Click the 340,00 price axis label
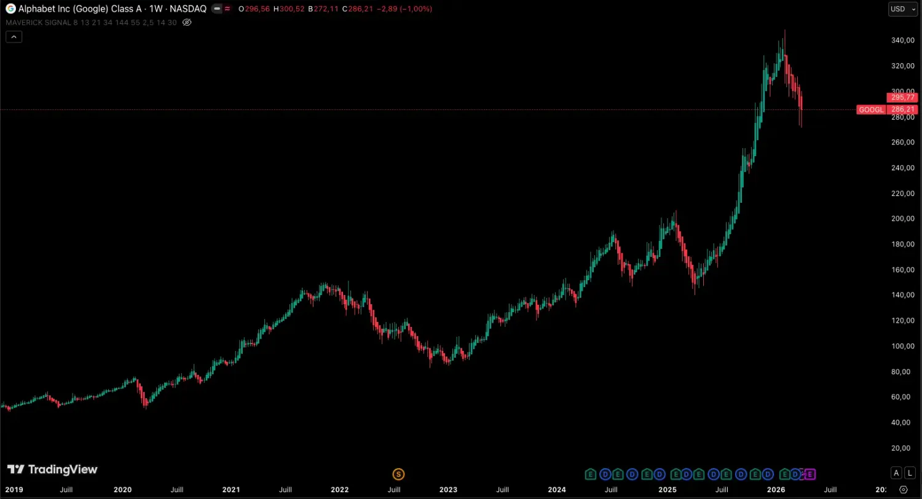 (x=903, y=41)
